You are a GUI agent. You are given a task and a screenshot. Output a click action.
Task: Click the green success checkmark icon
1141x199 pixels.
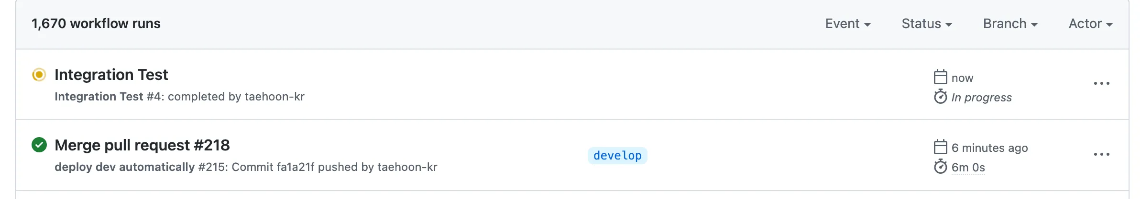pos(39,145)
